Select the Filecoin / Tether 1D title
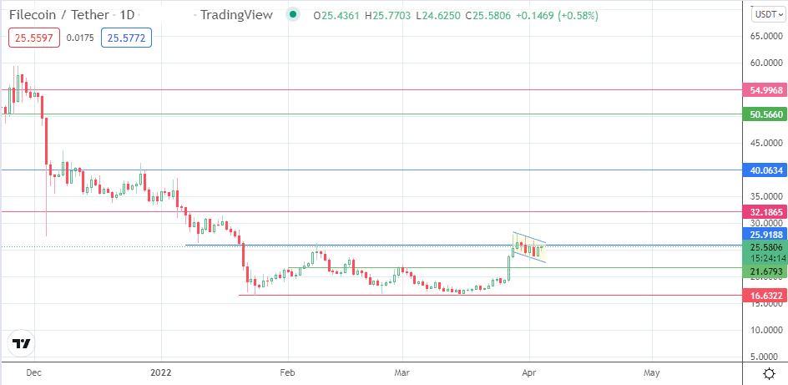 coord(72,15)
